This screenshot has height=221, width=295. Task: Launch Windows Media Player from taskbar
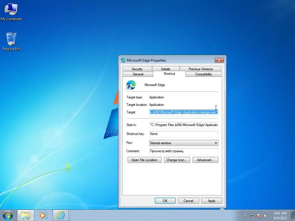point(43,215)
